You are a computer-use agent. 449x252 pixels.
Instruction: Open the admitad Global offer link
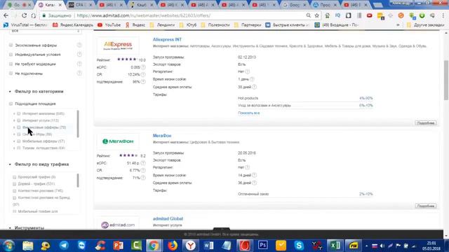168,218
